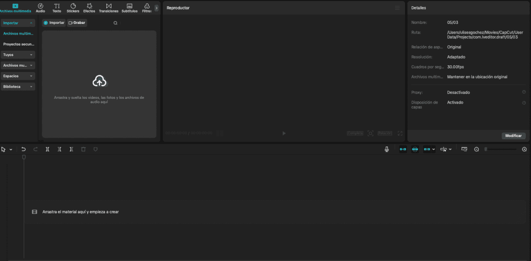Viewport: 531px width, 261px height.
Task: Click the media drop zone text
Action: click(x=99, y=99)
